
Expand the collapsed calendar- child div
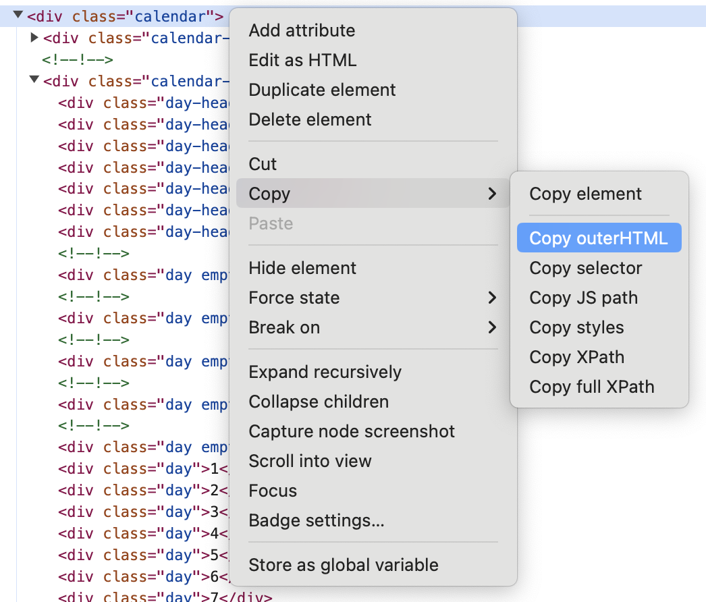[x=34, y=38]
